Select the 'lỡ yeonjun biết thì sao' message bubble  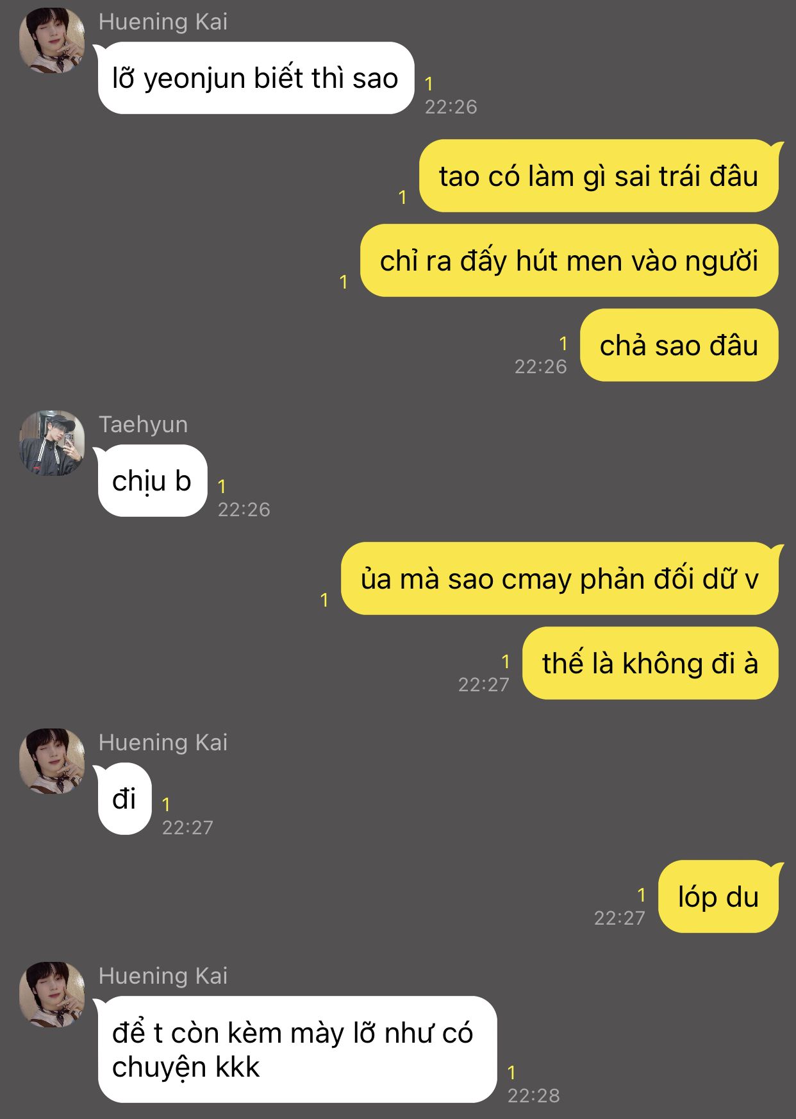(255, 78)
